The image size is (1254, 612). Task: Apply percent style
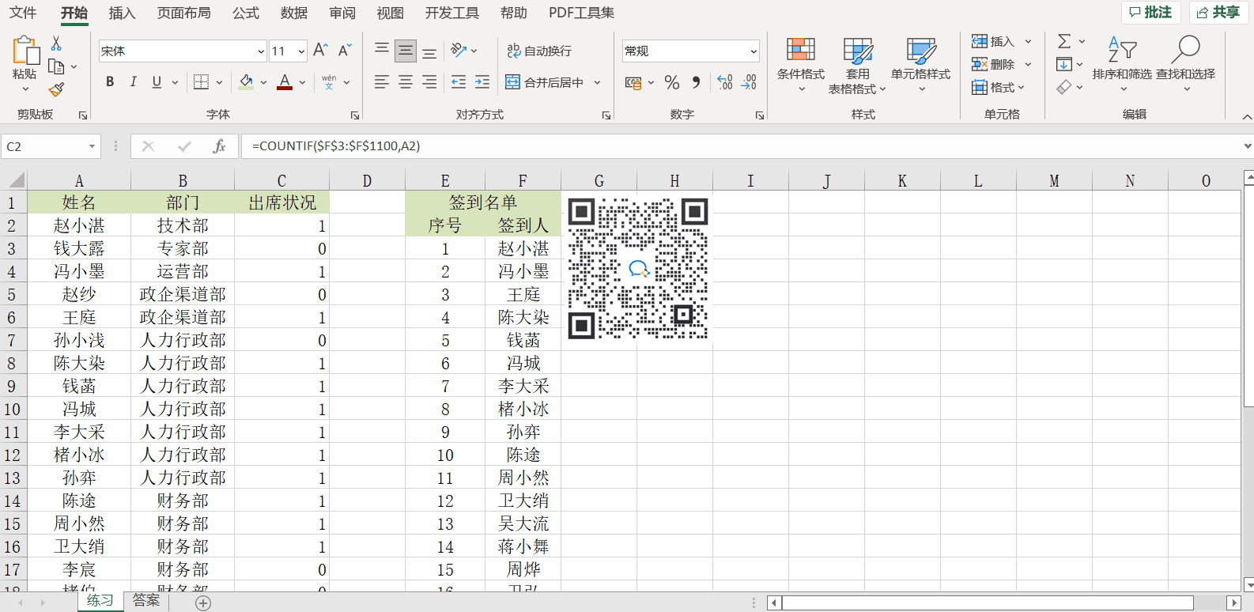(x=672, y=82)
